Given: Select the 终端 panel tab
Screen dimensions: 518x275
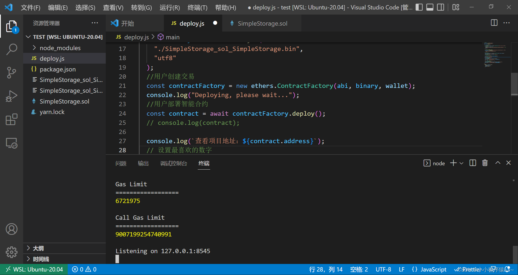Looking at the screenshot, I should [x=204, y=163].
